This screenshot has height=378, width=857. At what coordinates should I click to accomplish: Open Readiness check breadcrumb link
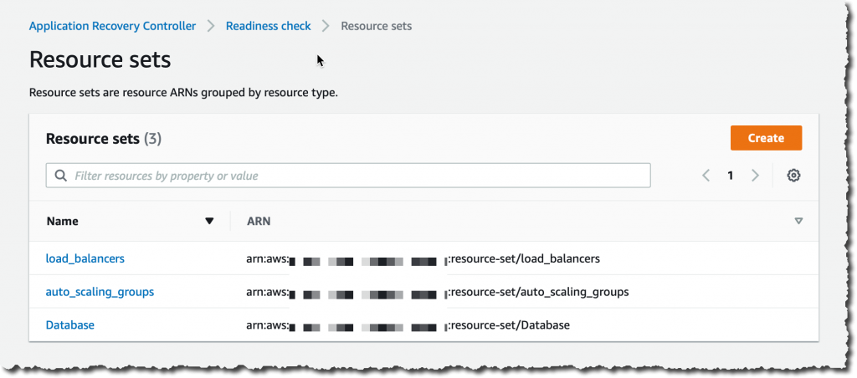[269, 26]
